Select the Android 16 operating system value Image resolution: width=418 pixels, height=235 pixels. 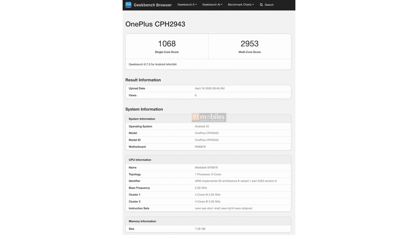pyautogui.click(x=202, y=126)
